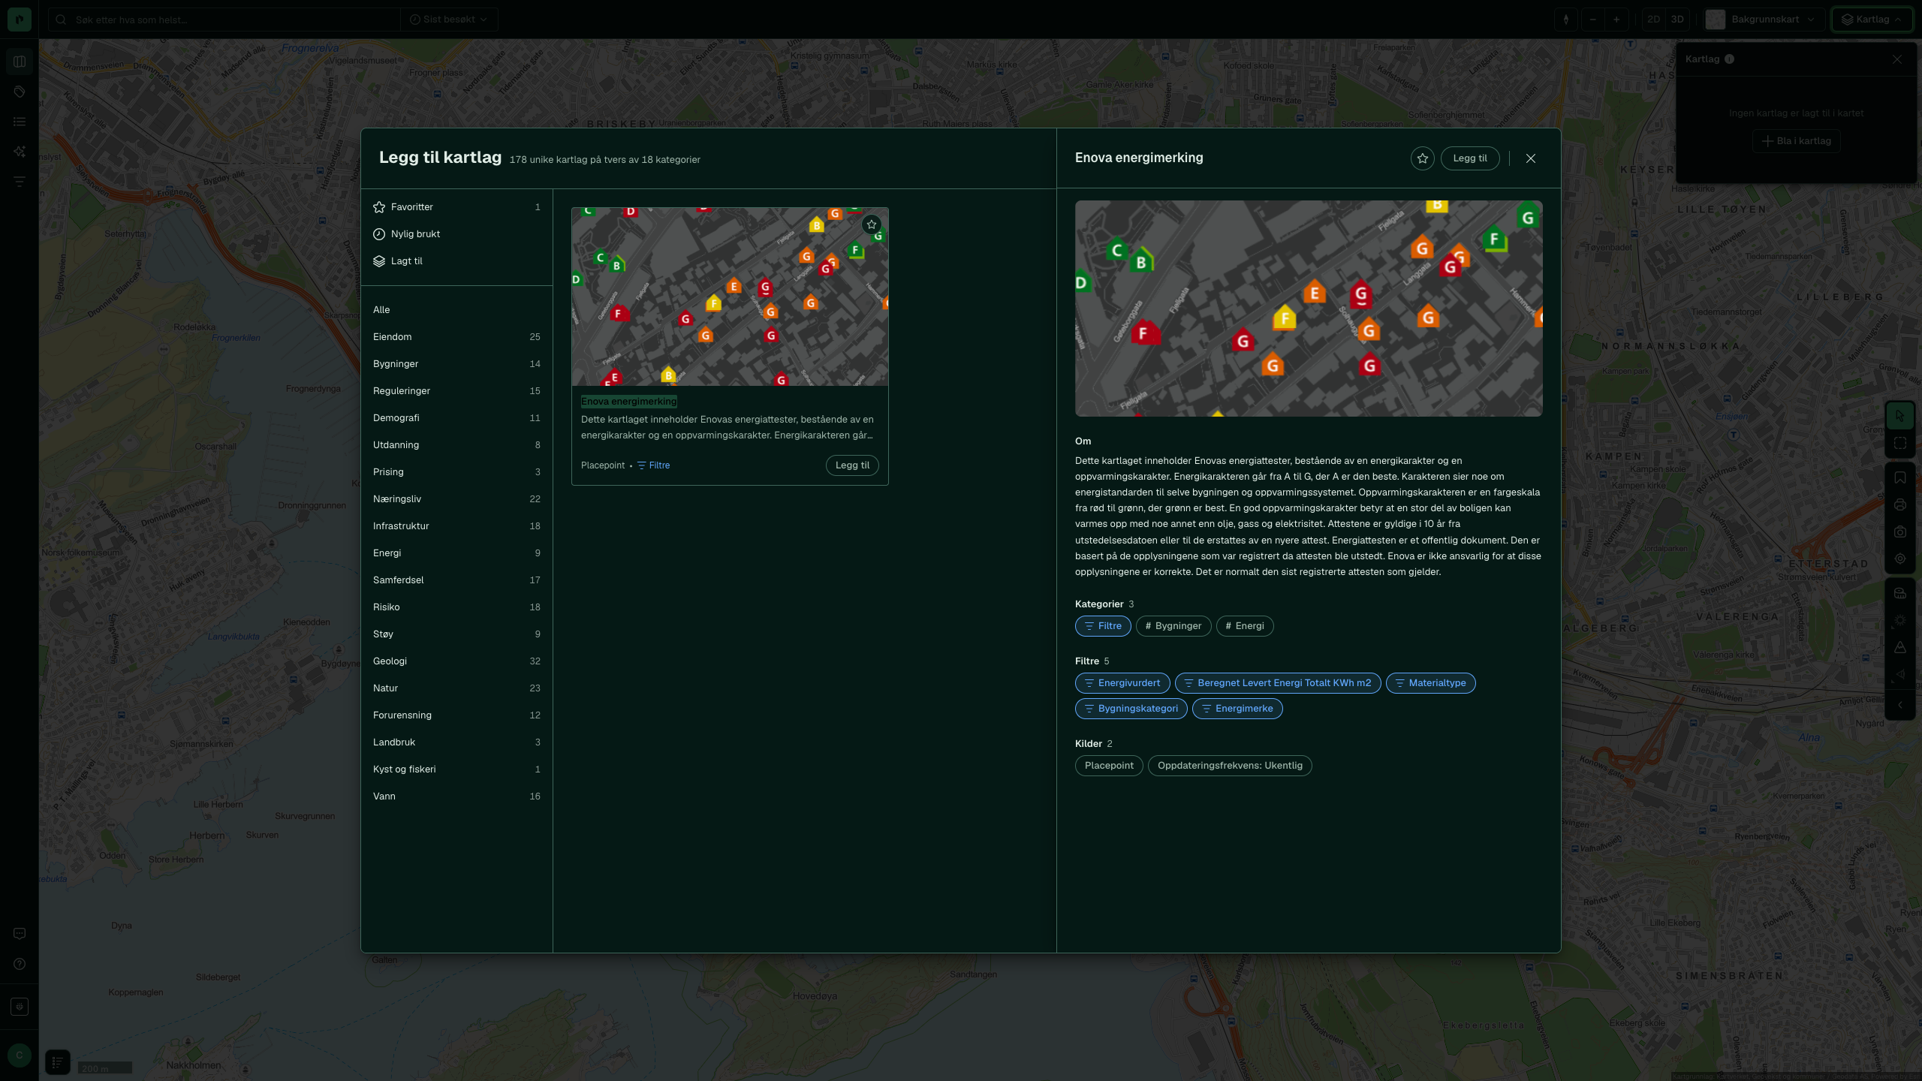Click the user avatar in bottom-left corner
Viewport: 1922px width, 1081px height.
click(20, 1055)
